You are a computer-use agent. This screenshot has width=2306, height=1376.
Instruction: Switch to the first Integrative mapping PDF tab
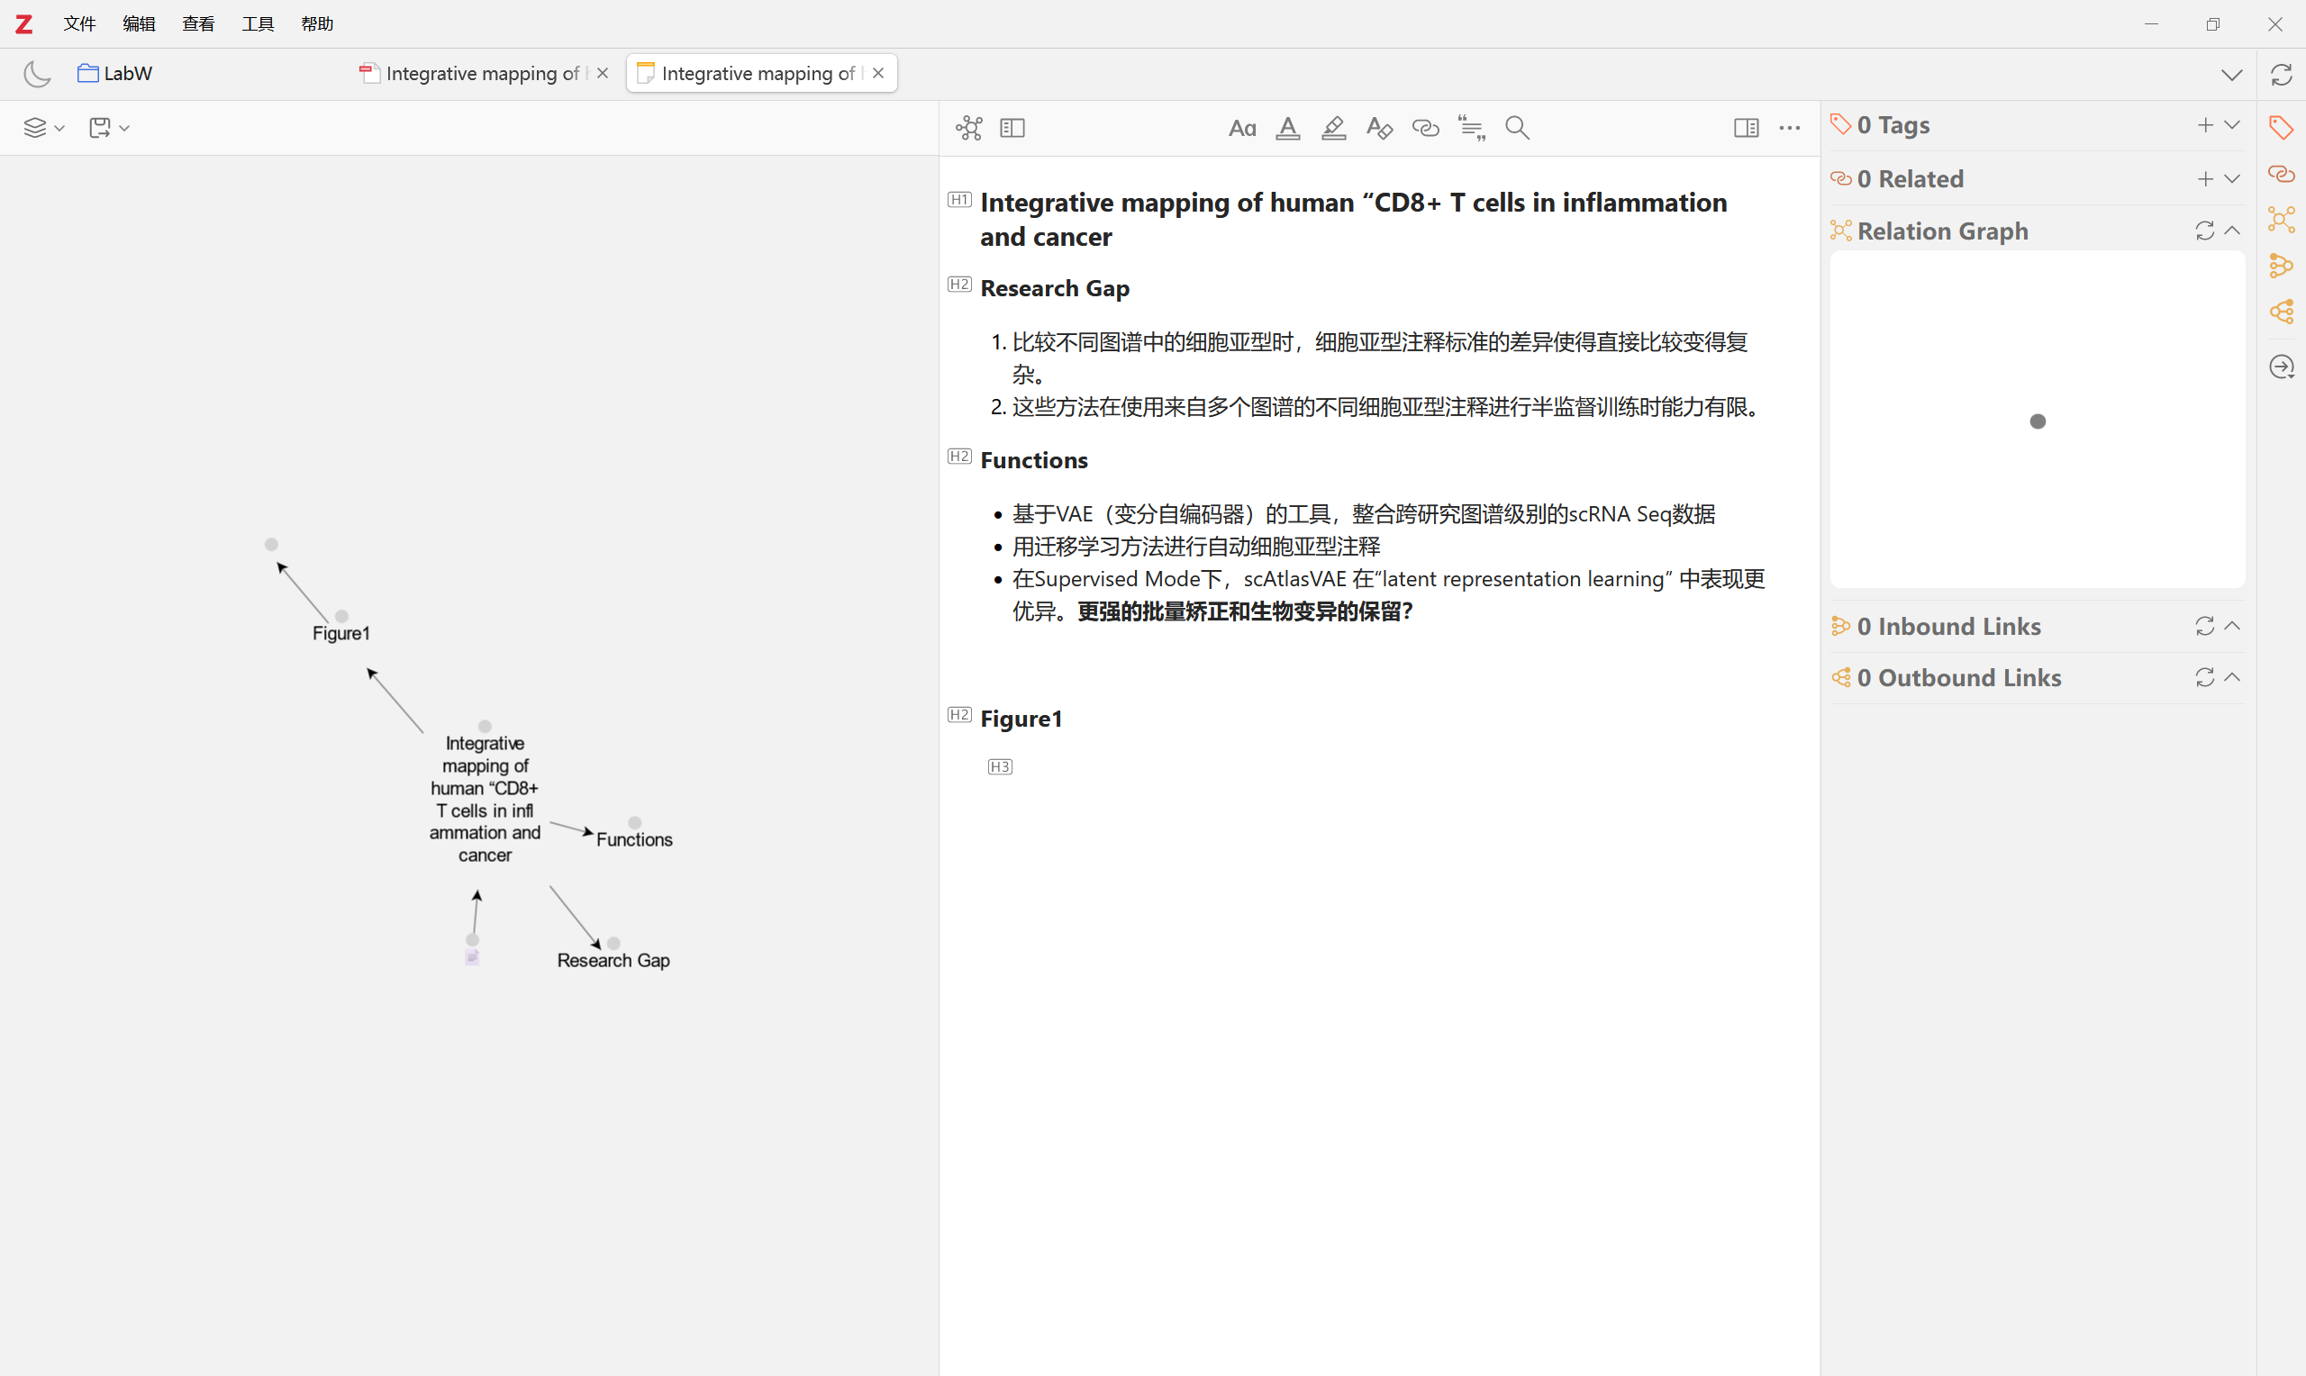(482, 73)
